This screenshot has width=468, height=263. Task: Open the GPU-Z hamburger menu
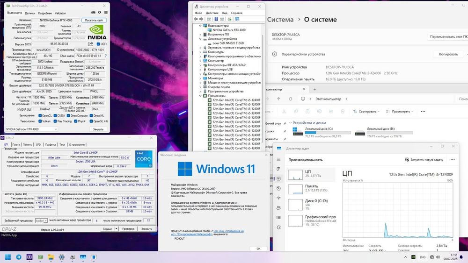(x=106, y=13)
